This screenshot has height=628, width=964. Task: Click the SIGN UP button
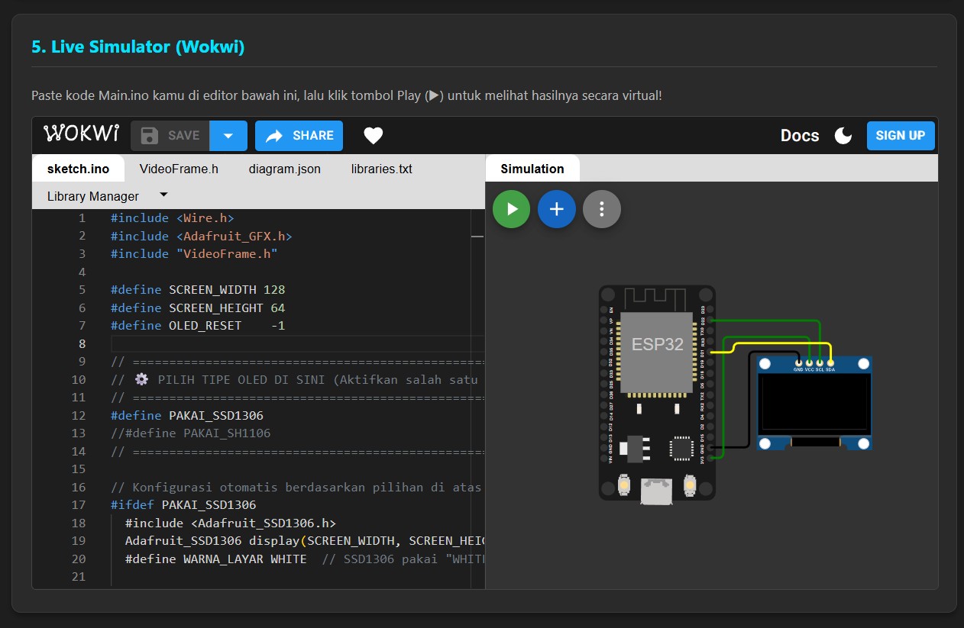[x=901, y=136]
